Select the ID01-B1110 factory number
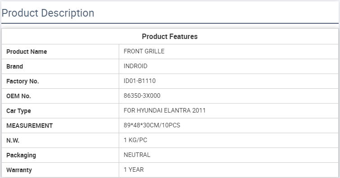 pos(139,81)
